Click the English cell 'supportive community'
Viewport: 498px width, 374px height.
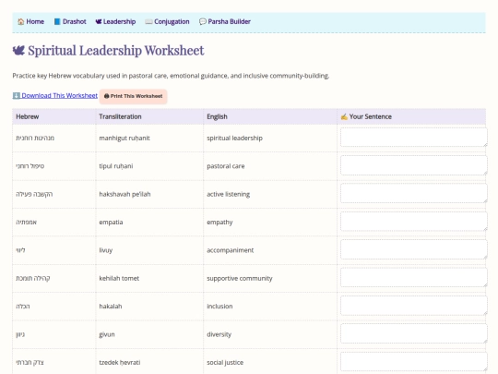[240, 278]
